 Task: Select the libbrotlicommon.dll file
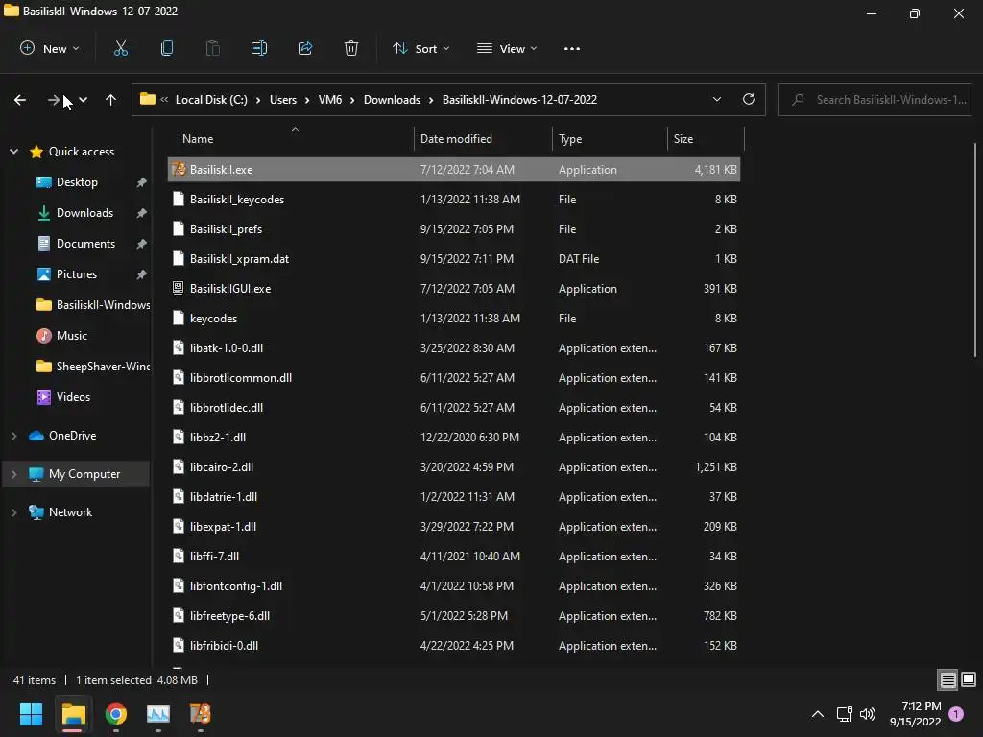click(454, 378)
